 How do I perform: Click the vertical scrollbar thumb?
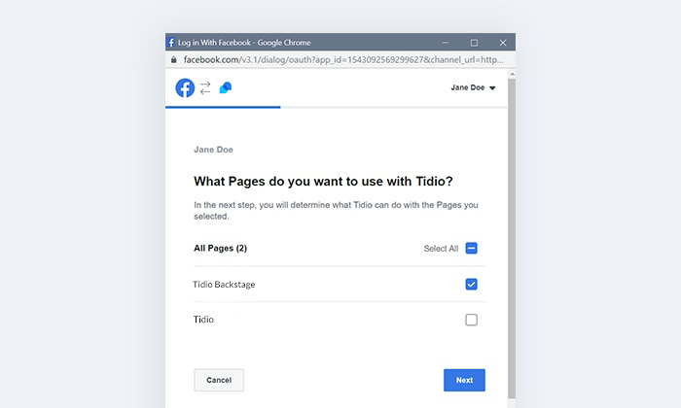512,238
